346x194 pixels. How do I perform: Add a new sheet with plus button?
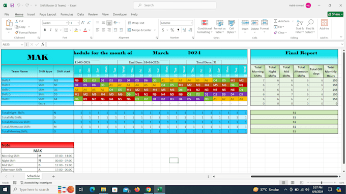53,176
